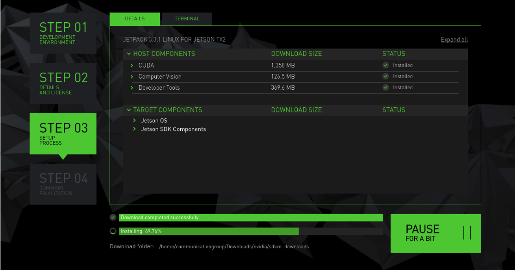Expand the CUDA row chevron
This screenshot has height=270, width=515.
(132, 65)
